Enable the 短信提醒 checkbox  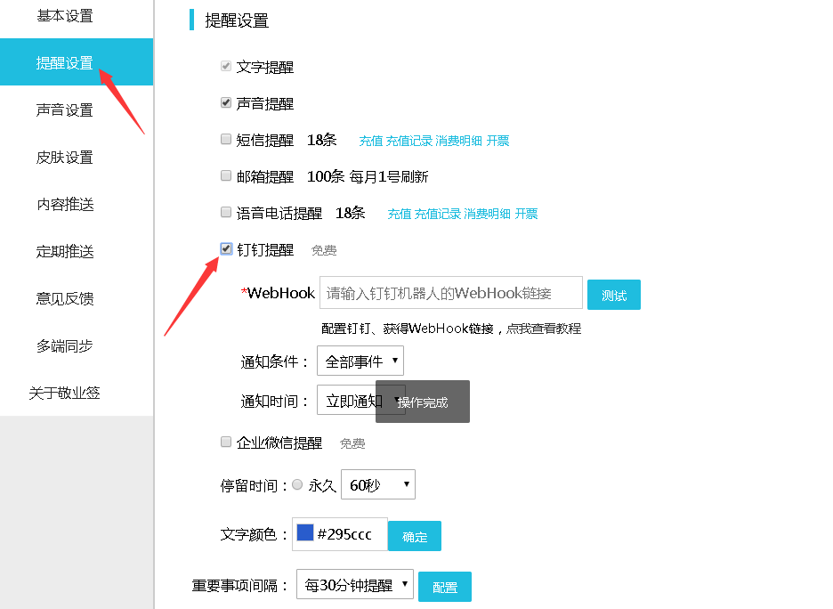[x=226, y=139]
